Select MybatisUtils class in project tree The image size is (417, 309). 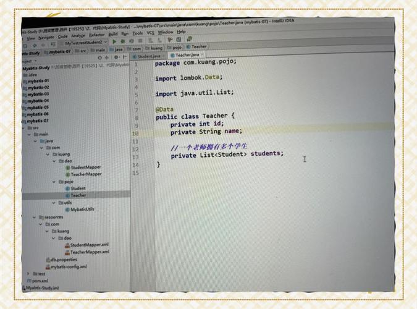tap(82, 210)
